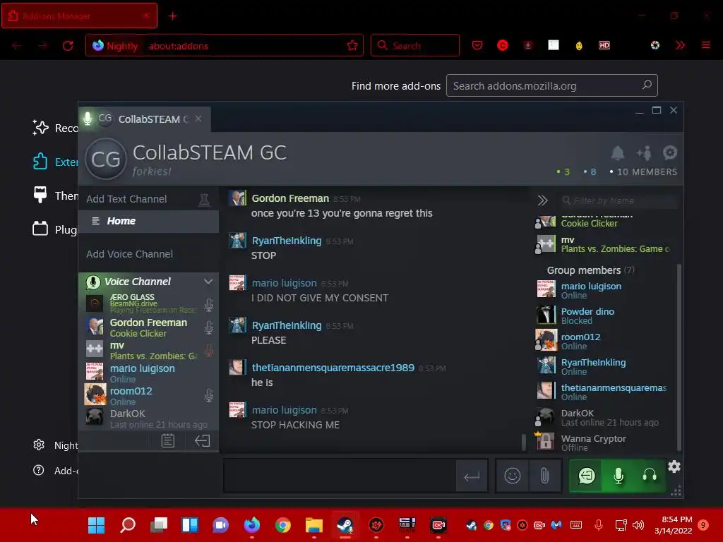Click the chat history scrollbar handle
This screenshot has width=723, height=542.
tap(523, 442)
